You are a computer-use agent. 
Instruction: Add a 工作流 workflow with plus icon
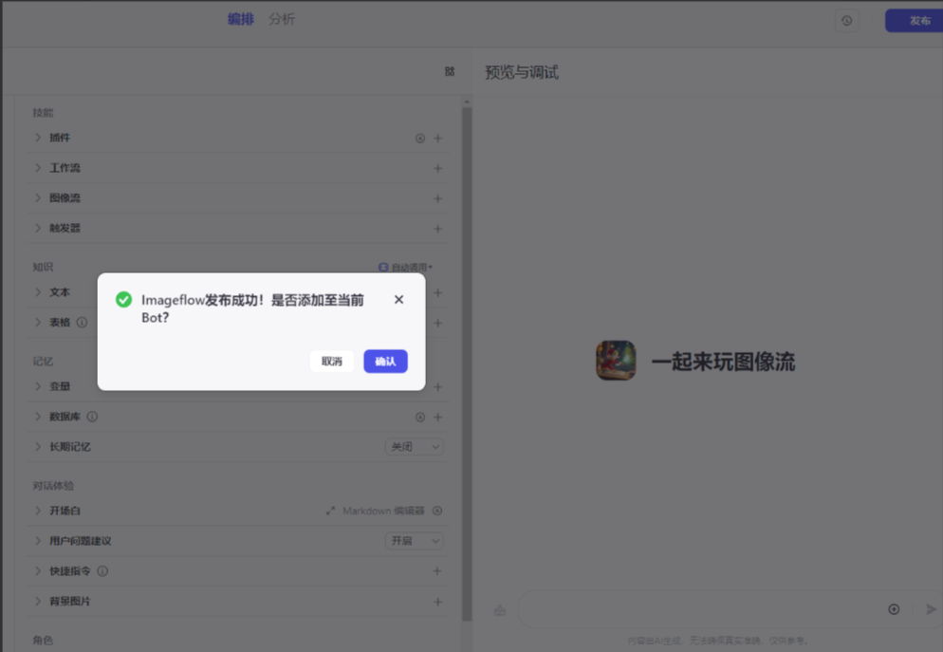pos(437,168)
